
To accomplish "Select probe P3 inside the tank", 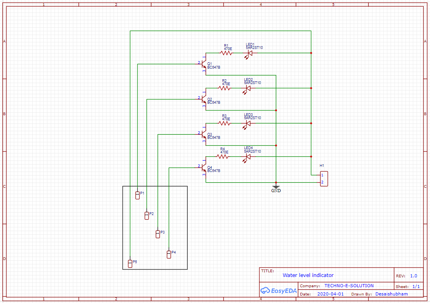I will point(158,234).
